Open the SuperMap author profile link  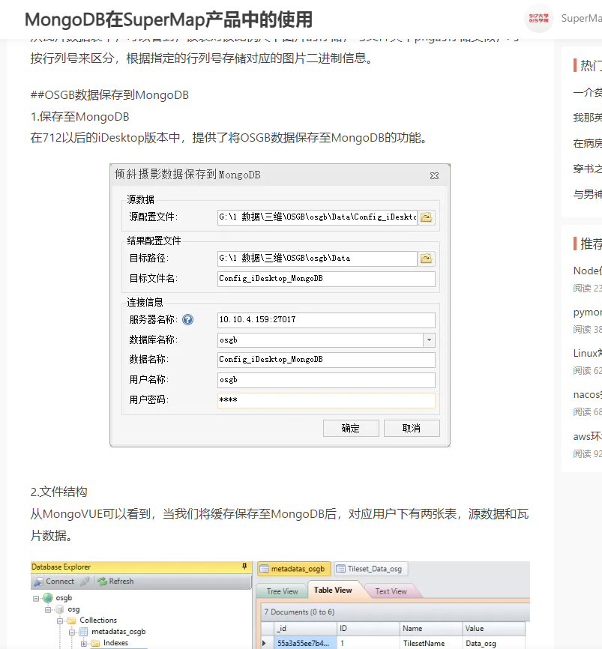[581, 18]
